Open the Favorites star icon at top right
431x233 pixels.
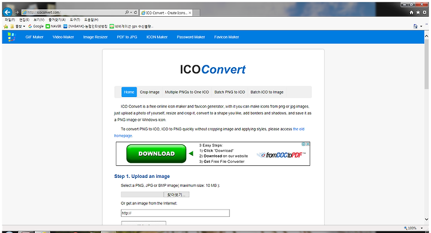click(418, 13)
